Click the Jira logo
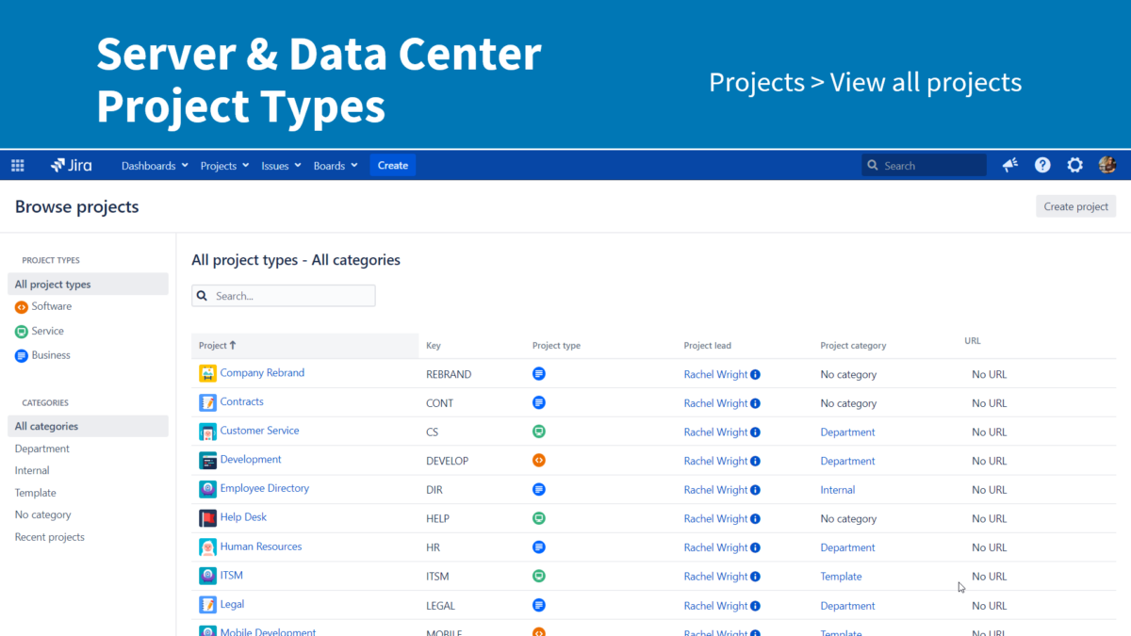1131x636 pixels. click(x=71, y=165)
